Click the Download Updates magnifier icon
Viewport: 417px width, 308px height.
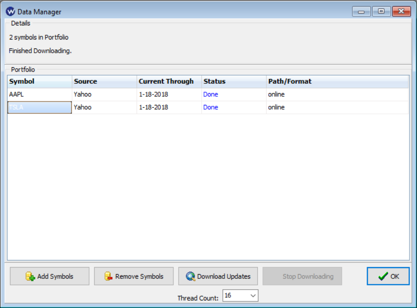coord(190,276)
